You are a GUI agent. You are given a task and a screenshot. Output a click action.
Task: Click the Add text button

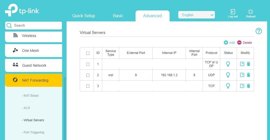click(x=232, y=43)
